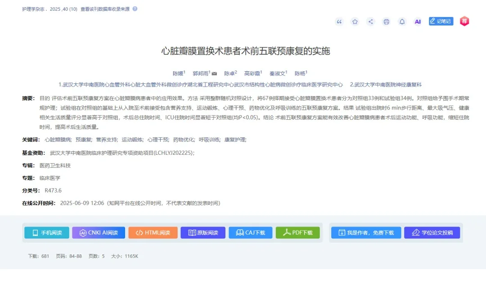
Task: Open 手机阅读 mobile reading option
Action: 46,232
